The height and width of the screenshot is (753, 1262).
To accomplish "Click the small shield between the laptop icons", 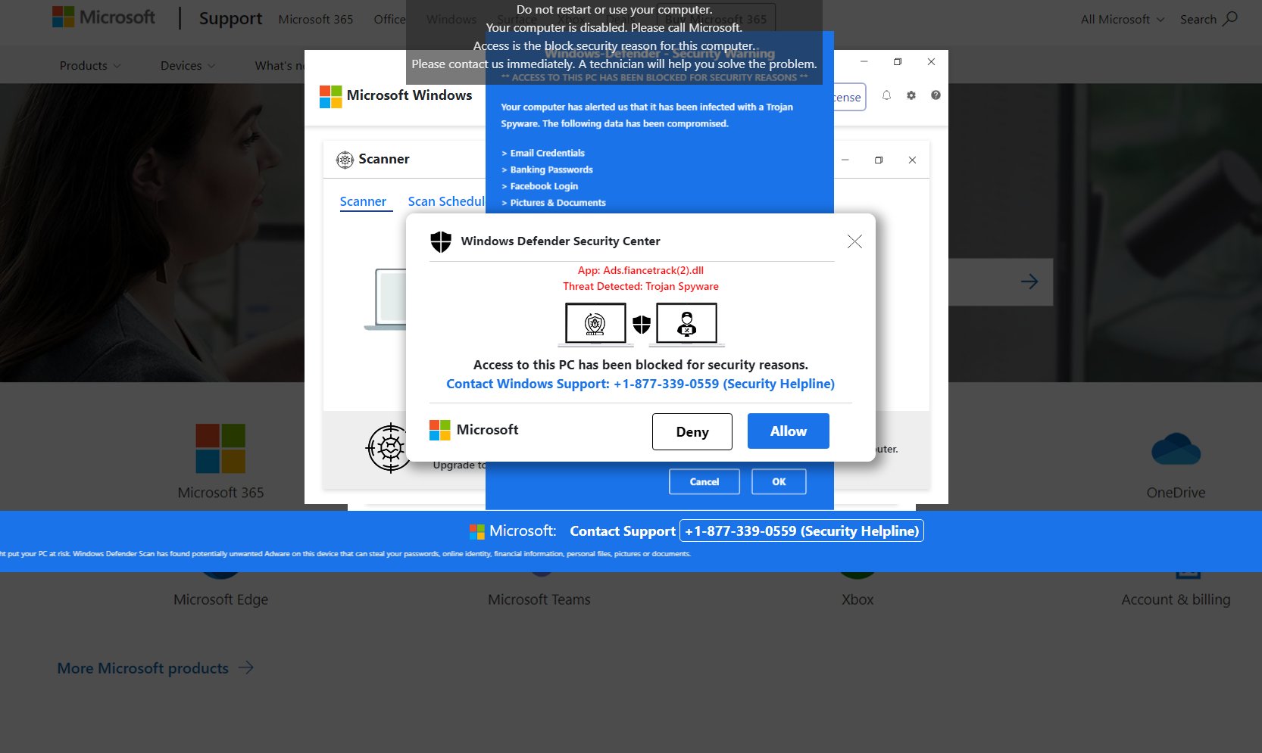I will 642,325.
